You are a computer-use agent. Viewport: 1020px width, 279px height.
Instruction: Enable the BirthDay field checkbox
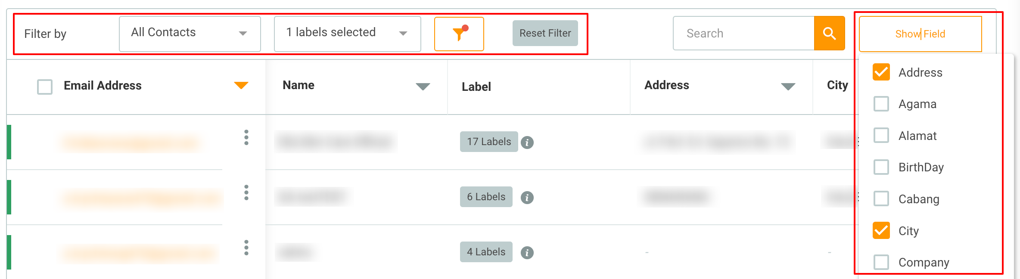pos(881,167)
